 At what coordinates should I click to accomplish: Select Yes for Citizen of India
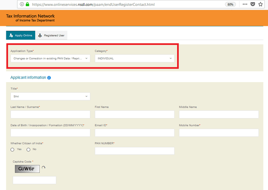click(12, 149)
